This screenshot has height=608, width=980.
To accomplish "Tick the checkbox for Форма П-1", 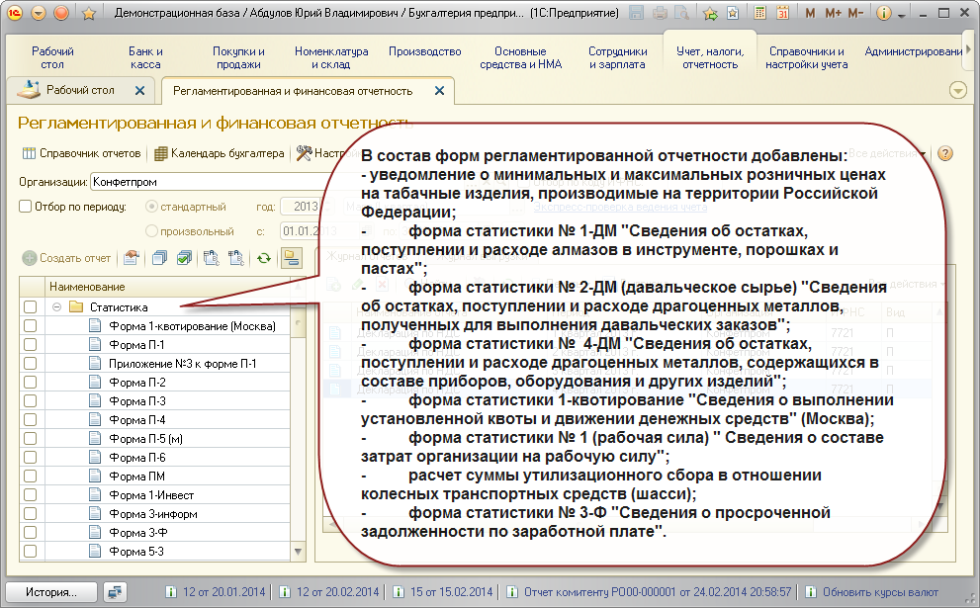I will pos(31,344).
